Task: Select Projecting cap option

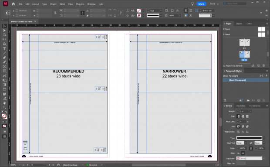Action: (x=247, y=116)
